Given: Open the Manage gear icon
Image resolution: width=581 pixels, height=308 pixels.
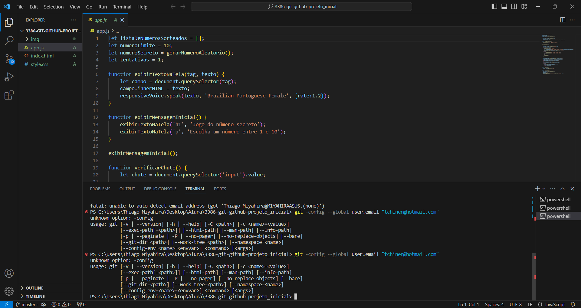Looking at the screenshot, I should [9, 291].
